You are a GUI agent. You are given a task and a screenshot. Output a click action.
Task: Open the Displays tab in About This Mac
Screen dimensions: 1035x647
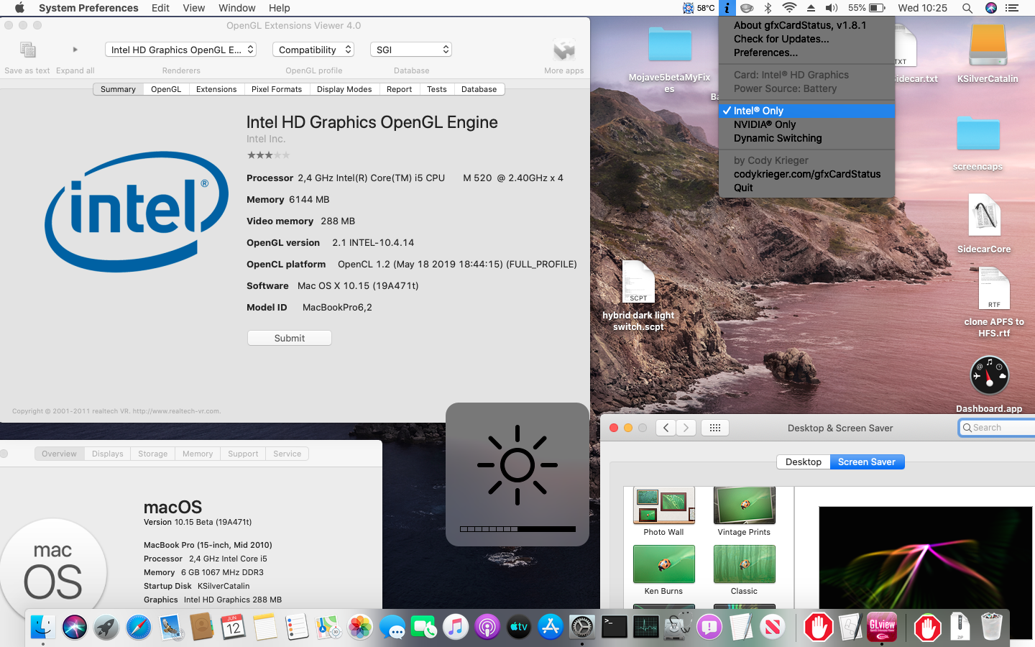(x=108, y=454)
